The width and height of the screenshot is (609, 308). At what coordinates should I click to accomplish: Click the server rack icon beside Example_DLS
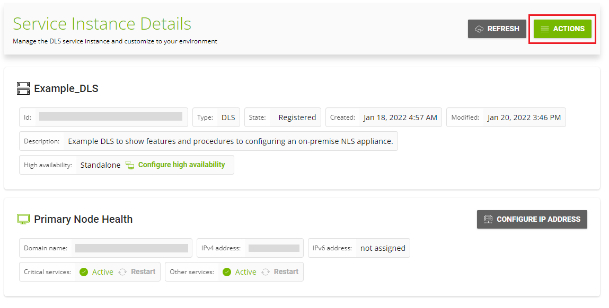[x=23, y=88]
